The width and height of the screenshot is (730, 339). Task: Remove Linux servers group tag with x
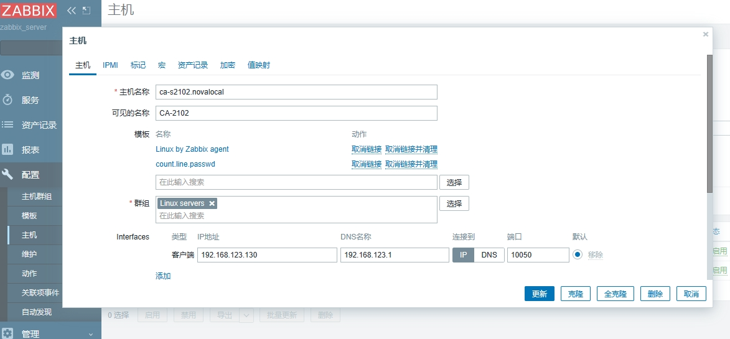pyautogui.click(x=212, y=203)
